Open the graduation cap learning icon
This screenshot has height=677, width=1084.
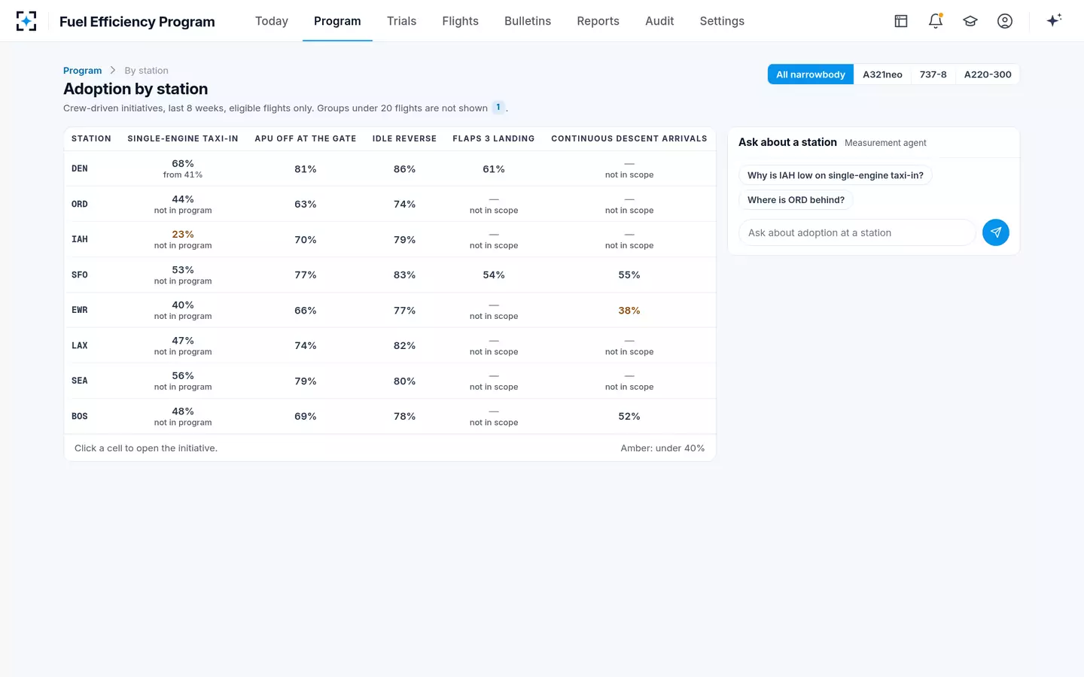click(x=970, y=21)
